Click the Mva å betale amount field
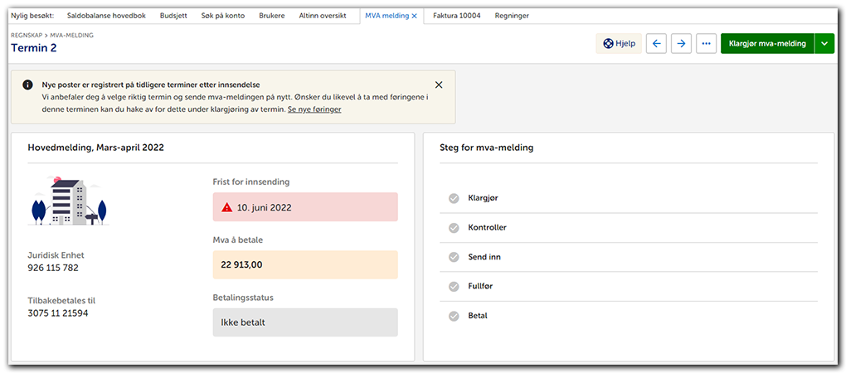This screenshot has width=846, height=373. [x=305, y=265]
